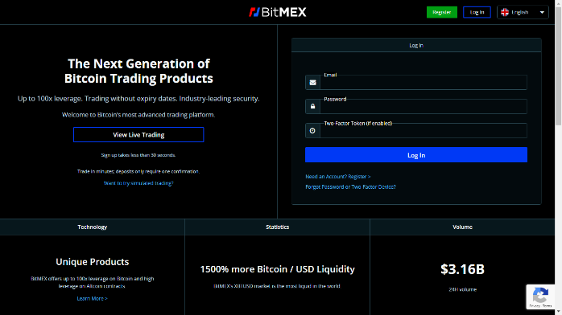Click 'Welcome to Bitcoin's most advanced trading platform' text
Viewport: 562px width, 315px height.
(138, 115)
